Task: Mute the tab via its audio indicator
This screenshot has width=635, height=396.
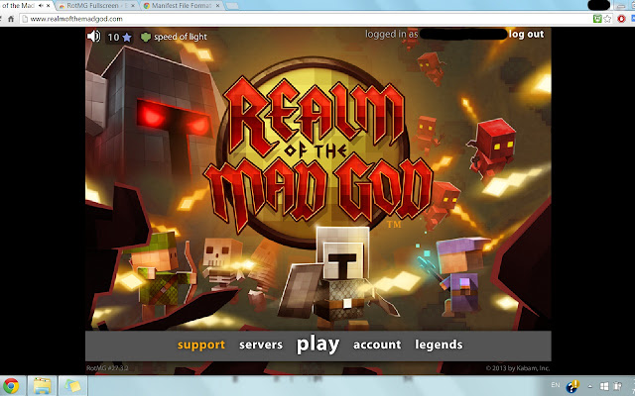Action: pyautogui.click(x=41, y=6)
